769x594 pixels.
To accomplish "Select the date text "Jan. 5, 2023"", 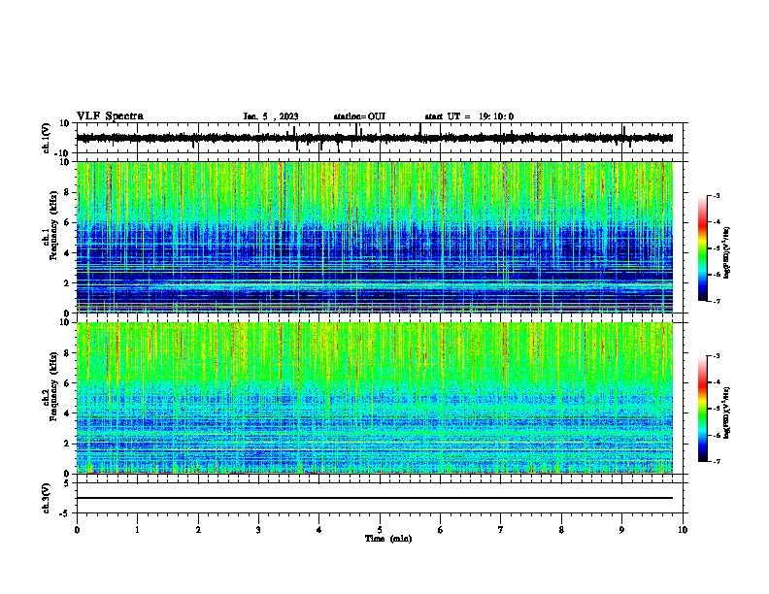I will (x=271, y=116).
